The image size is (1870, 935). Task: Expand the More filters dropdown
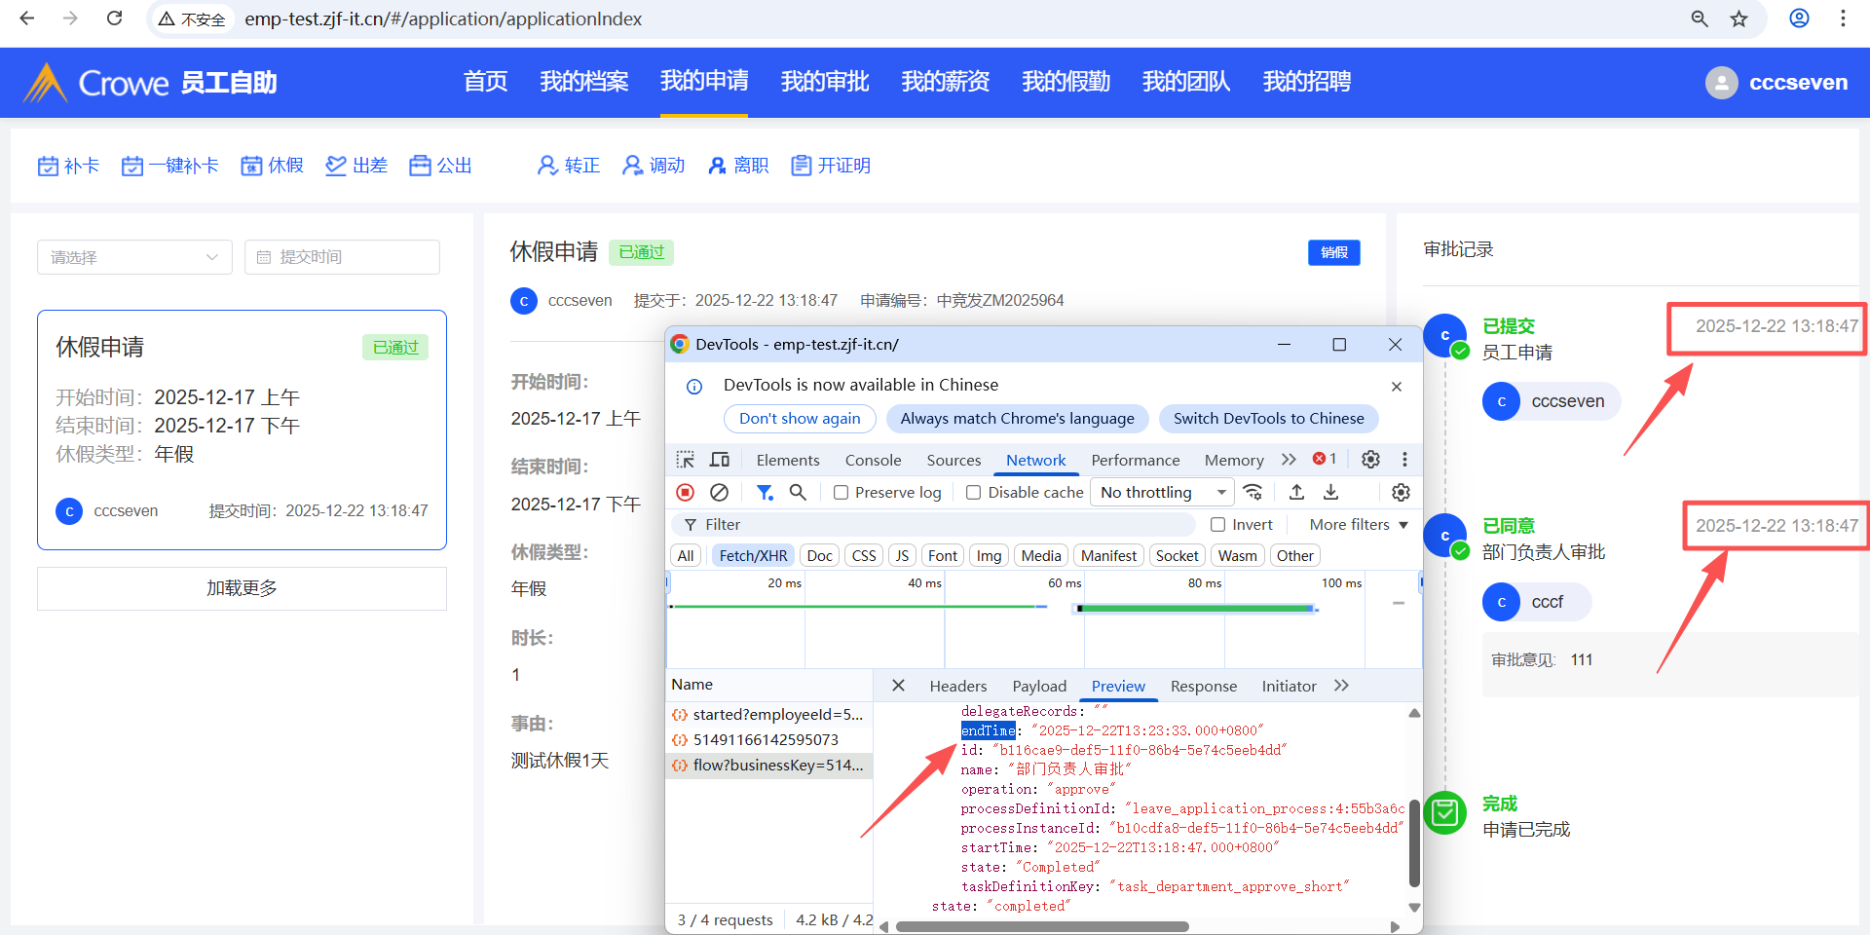1358,525
